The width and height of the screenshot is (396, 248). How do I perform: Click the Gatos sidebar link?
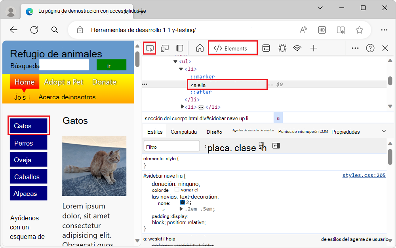tap(29, 126)
